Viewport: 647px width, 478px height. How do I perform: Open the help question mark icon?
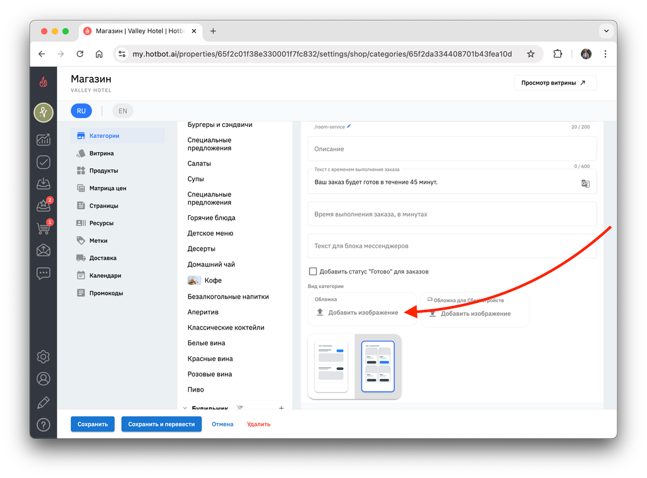pos(44,425)
